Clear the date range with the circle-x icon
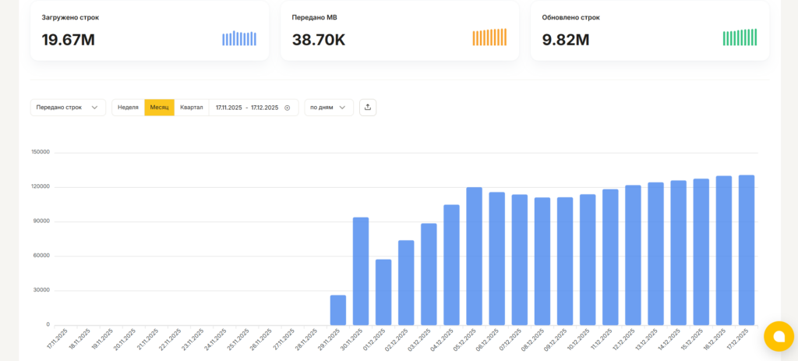This screenshot has height=361, width=798. point(287,108)
